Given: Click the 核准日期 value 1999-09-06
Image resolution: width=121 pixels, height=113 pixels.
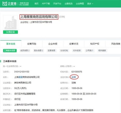Looking at the screenshot, I should (77, 99).
